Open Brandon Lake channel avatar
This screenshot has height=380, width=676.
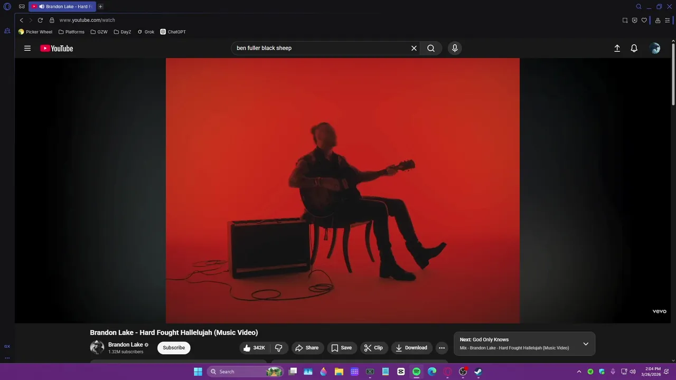click(x=97, y=347)
